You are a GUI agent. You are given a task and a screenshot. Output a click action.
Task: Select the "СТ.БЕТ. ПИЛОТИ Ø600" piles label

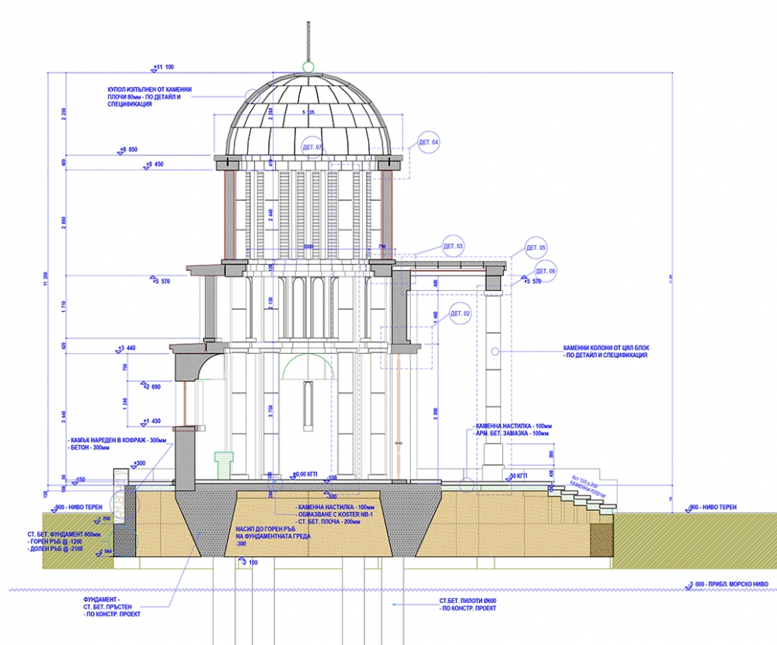pos(468,601)
